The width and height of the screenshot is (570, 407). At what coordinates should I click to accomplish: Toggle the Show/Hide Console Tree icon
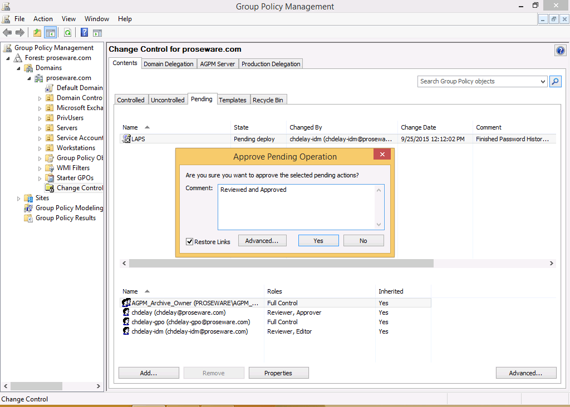point(50,33)
